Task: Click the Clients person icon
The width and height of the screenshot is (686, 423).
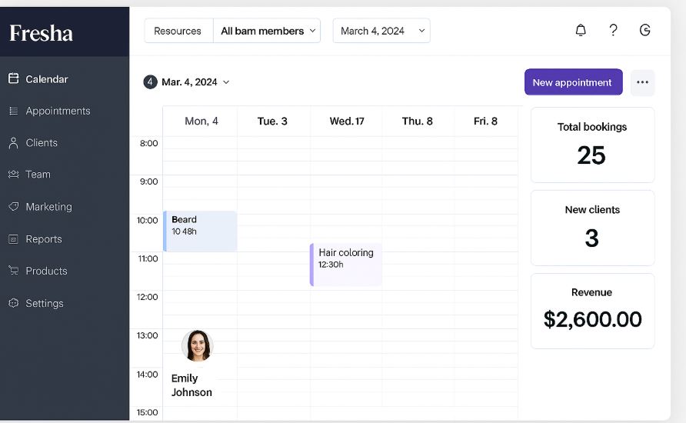Action: (x=14, y=143)
